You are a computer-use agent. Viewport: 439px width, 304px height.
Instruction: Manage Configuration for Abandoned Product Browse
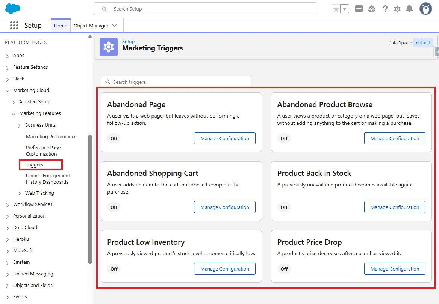click(x=395, y=138)
